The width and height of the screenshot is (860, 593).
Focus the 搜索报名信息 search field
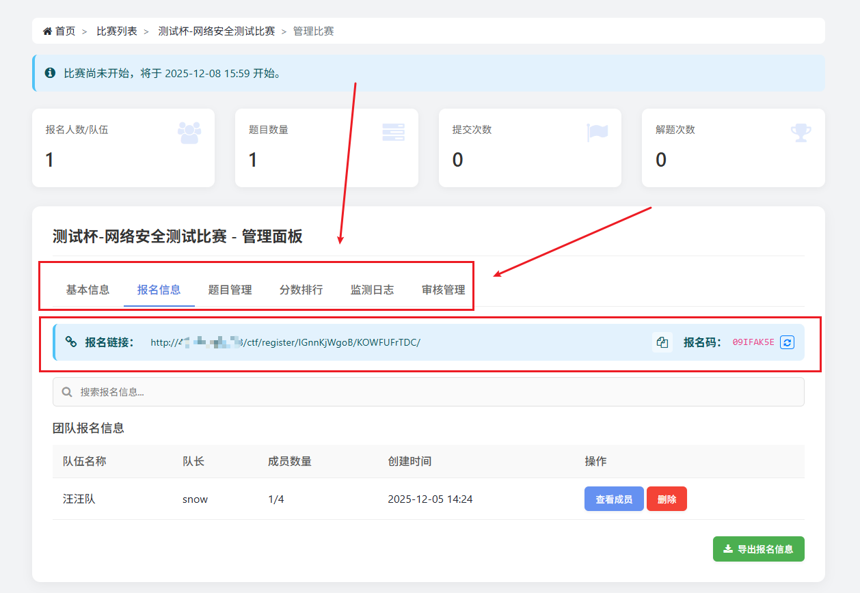(429, 392)
